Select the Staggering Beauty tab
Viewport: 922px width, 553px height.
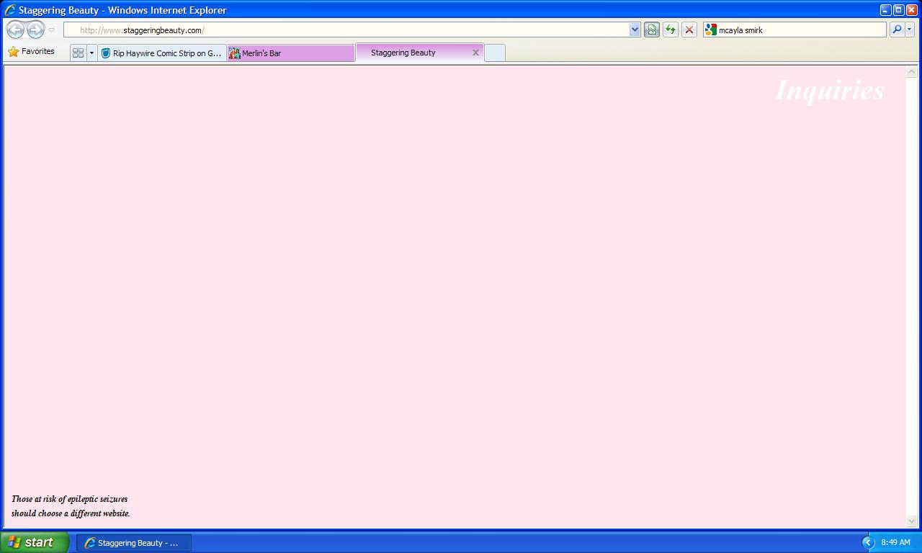pyautogui.click(x=419, y=53)
